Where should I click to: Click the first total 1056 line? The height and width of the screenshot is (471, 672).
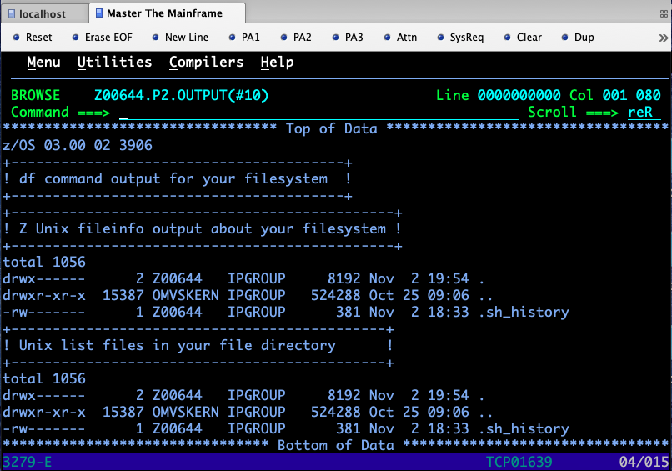(44, 263)
